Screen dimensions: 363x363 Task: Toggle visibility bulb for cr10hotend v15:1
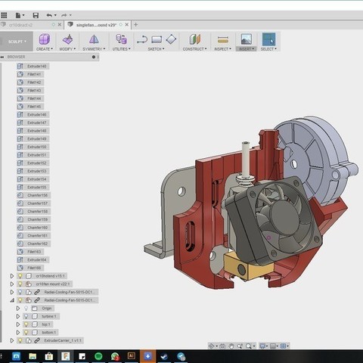pos(20,276)
